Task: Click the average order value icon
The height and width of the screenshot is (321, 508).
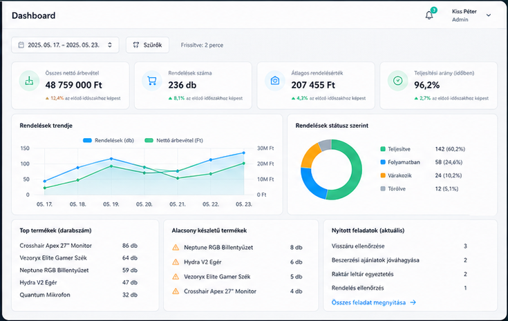Action: coord(275,81)
